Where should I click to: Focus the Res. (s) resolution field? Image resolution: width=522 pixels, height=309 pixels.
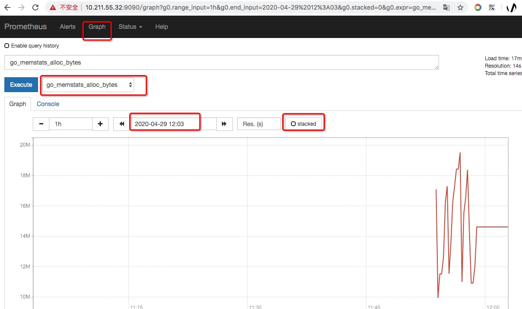click(x=259, y=124)
